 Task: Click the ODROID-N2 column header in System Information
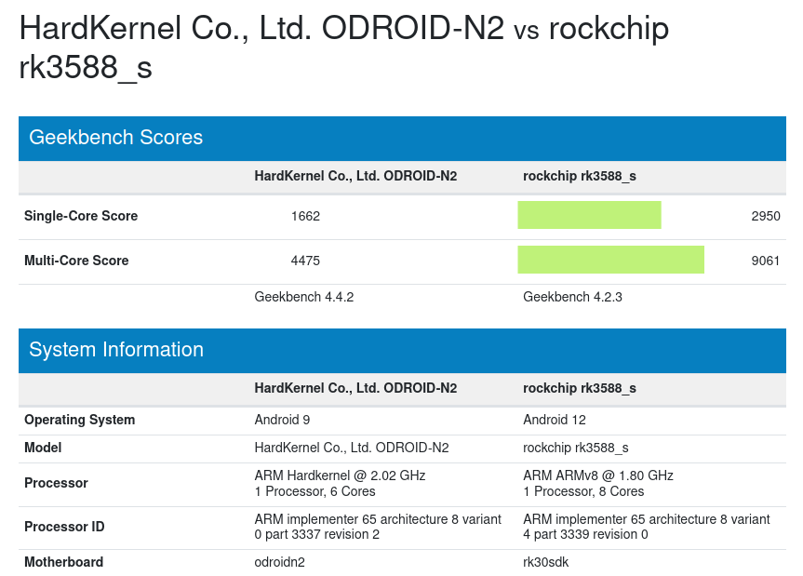pos(355,388)
